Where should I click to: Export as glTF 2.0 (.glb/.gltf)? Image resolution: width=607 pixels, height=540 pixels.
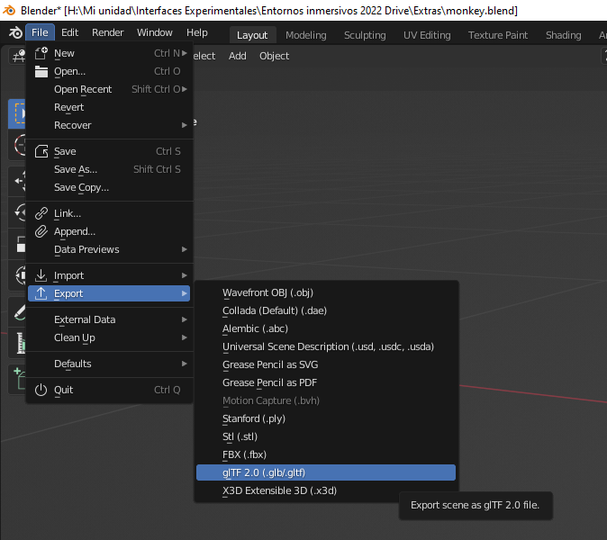pyautogui.click(x=326, y=472)
